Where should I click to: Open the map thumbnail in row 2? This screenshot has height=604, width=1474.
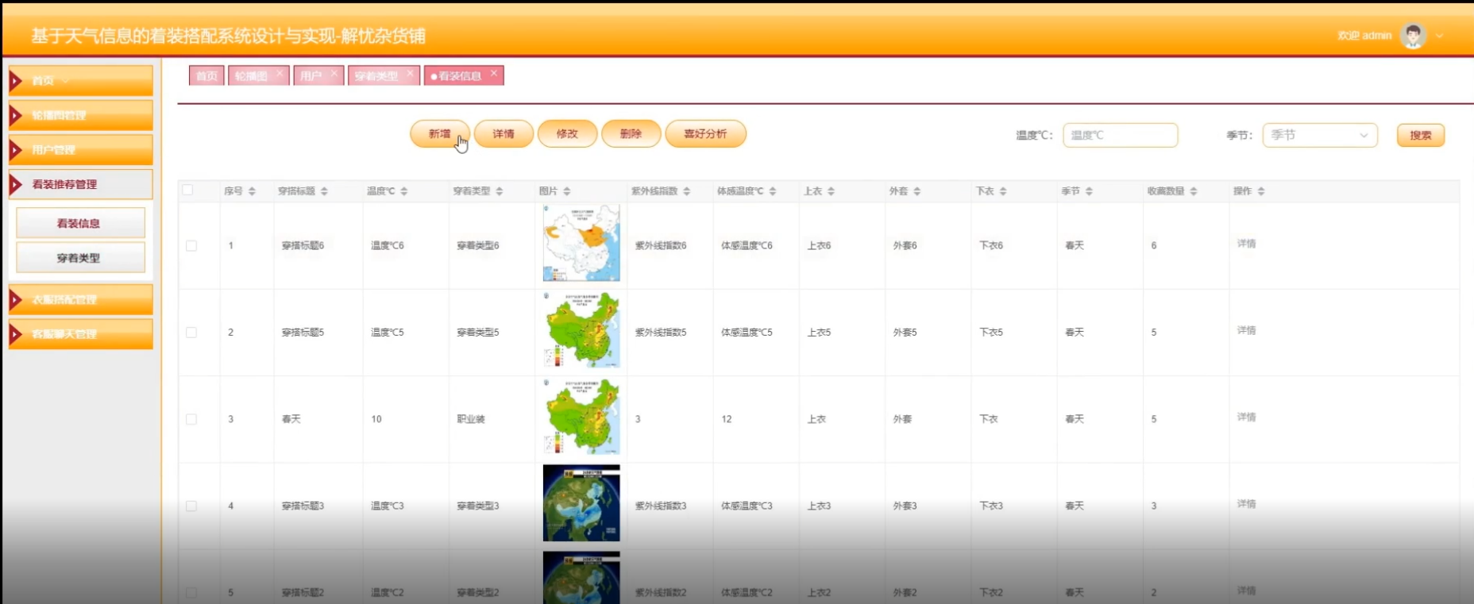(581, 330)
